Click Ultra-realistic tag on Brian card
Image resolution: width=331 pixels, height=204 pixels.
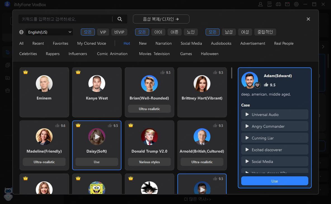[149, 109]
